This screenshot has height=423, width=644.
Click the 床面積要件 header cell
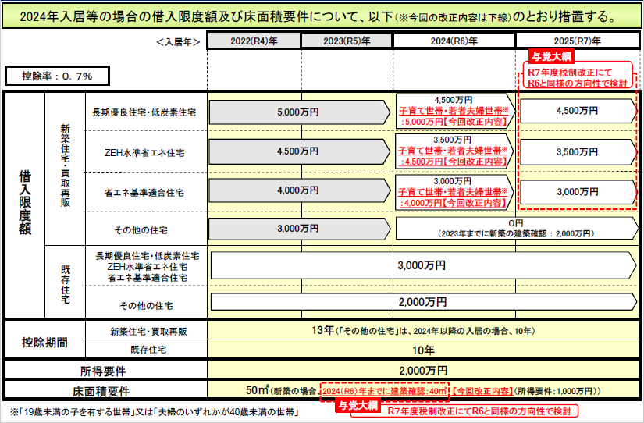(101, 392)
